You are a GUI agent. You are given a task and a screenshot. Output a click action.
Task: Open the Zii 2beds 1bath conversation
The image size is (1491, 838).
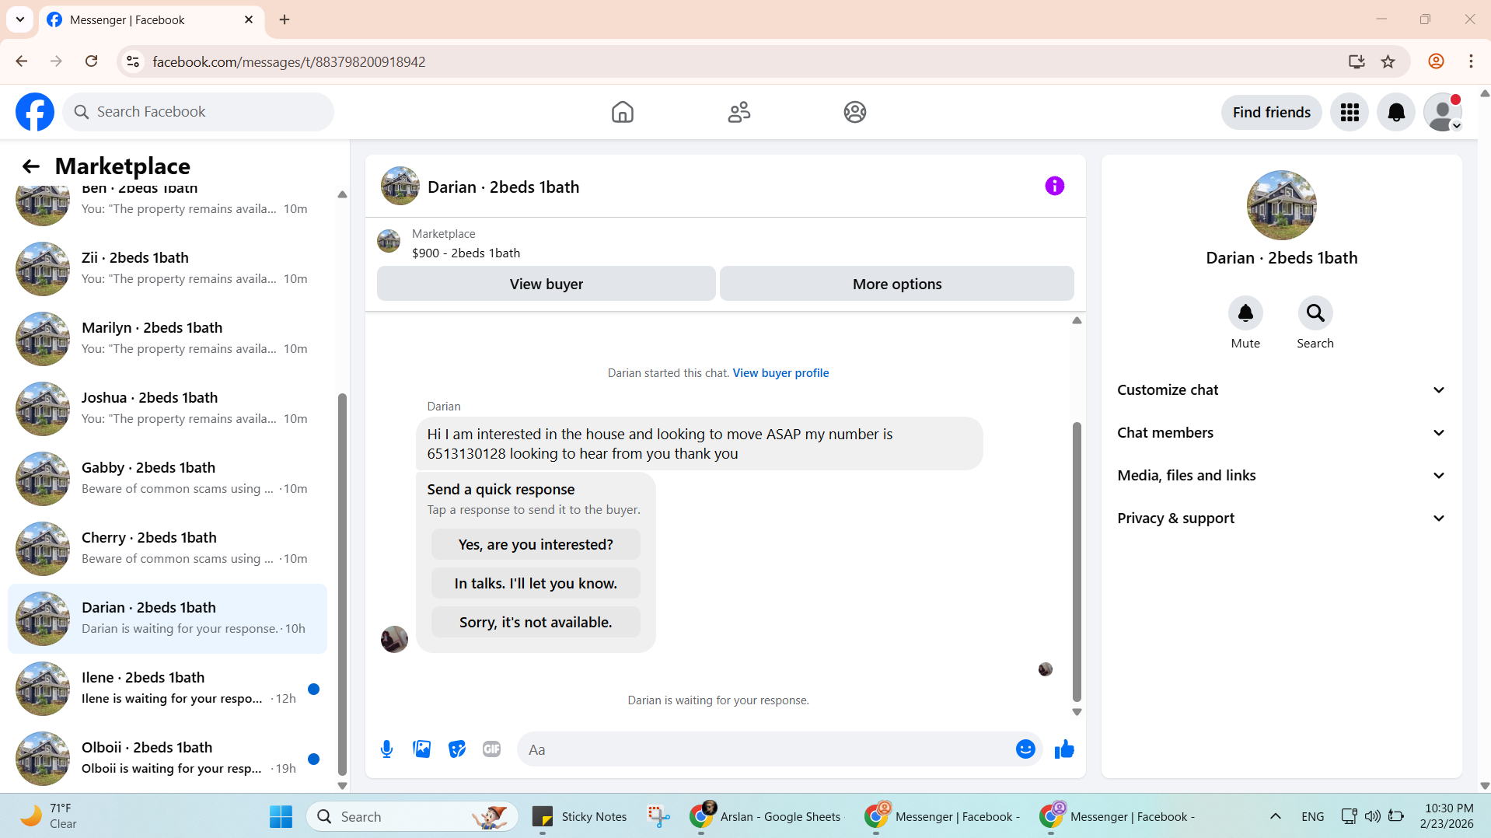tap(167, 269)
